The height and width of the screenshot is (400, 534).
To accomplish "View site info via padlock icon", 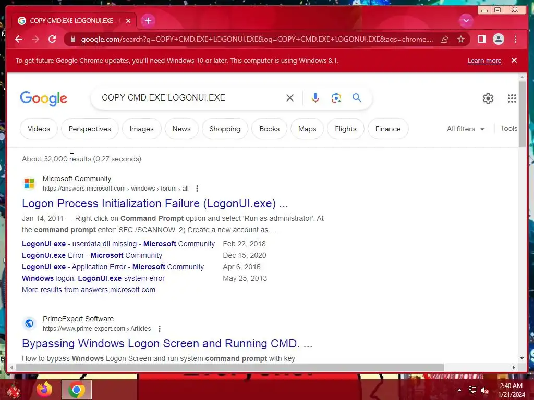I will pyautogui.click(x=72, y=39).
